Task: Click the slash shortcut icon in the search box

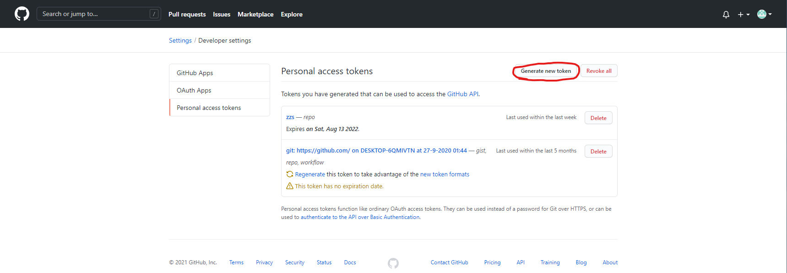Action: [154, 14]
